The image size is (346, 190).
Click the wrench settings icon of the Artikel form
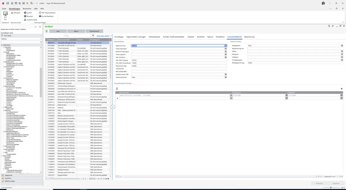click(x=333, y=26)
